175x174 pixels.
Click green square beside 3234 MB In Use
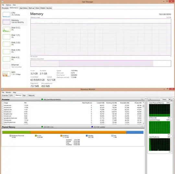point(42,127)
